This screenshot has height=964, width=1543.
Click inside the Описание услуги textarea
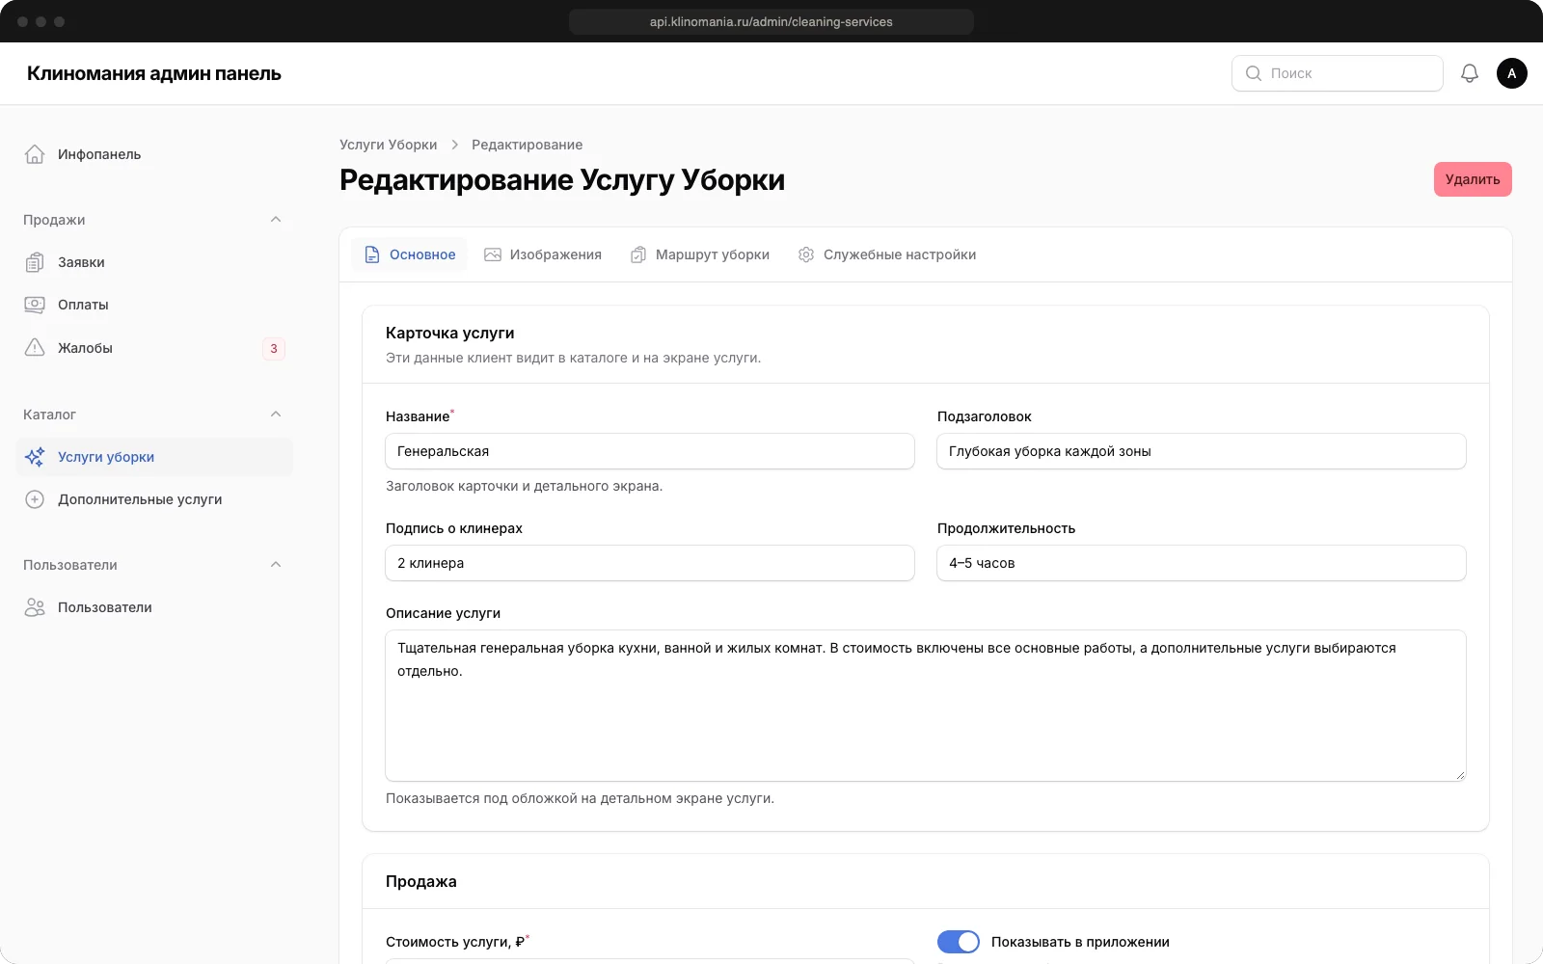pyautogui.click(x=926, y=706)
